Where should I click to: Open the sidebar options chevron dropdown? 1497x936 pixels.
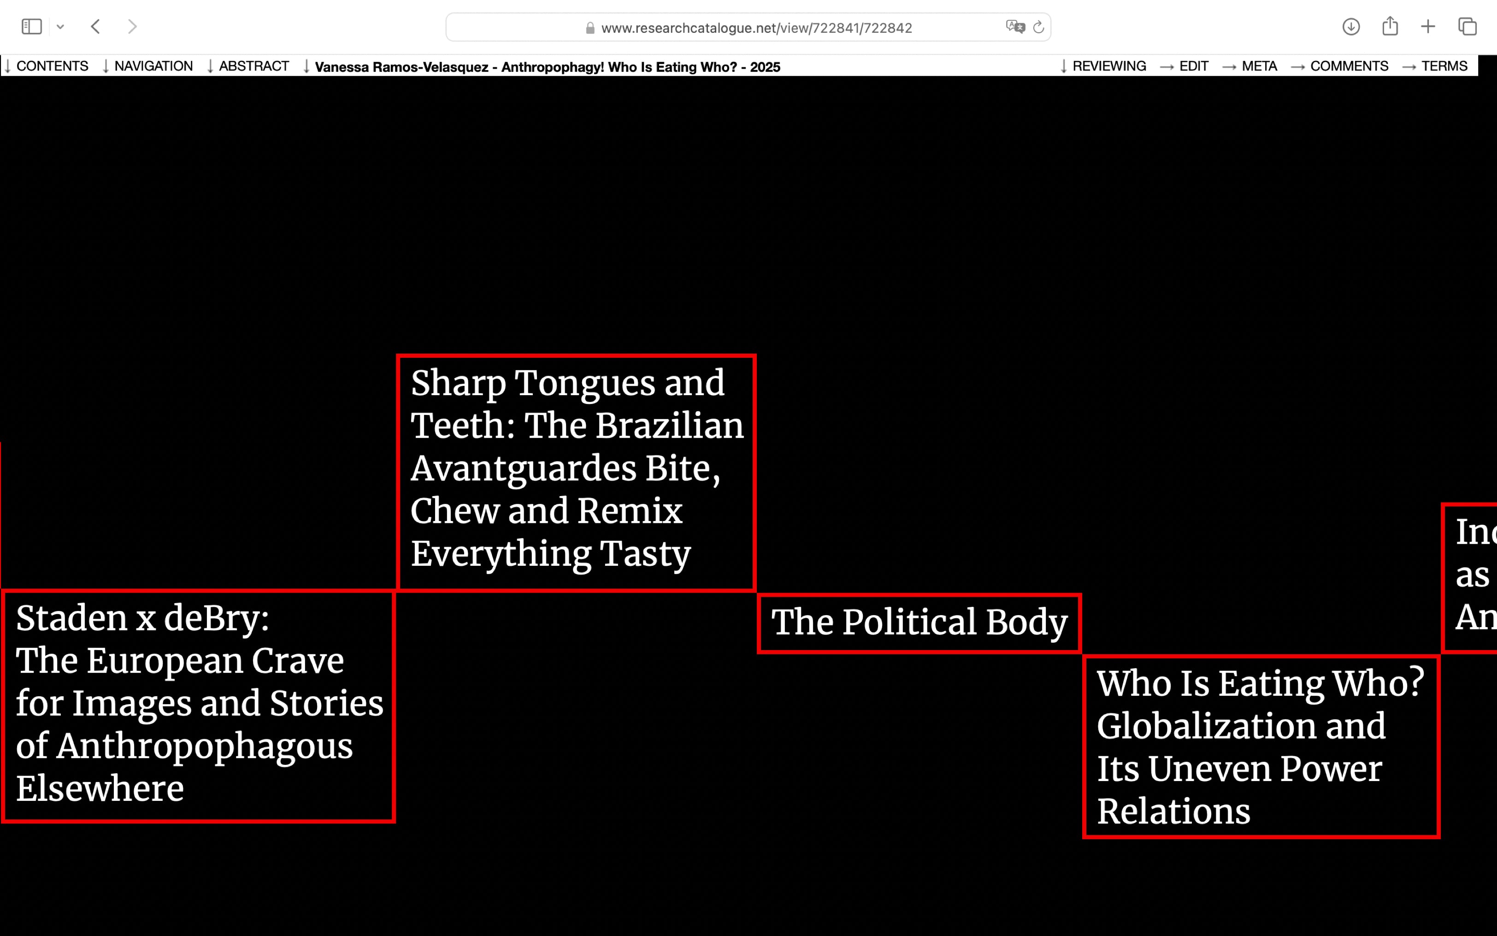60,27
